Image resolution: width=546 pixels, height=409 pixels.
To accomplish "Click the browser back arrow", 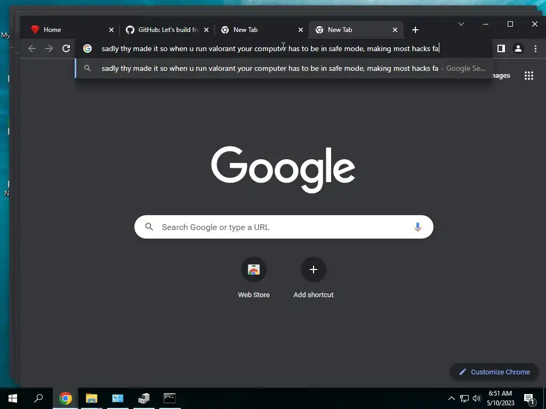I will click(32, 48).
